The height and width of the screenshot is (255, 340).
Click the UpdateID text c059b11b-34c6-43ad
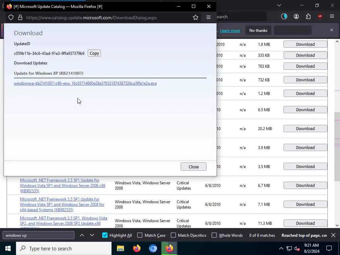point(49,53)
